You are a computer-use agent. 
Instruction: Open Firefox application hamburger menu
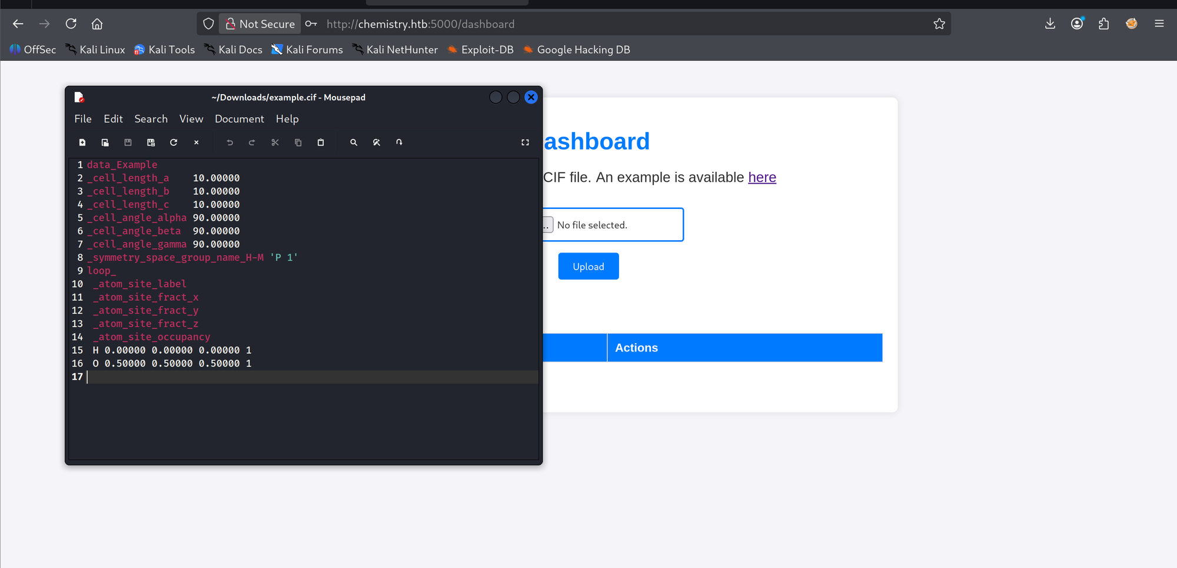[x=1159, y=24]
